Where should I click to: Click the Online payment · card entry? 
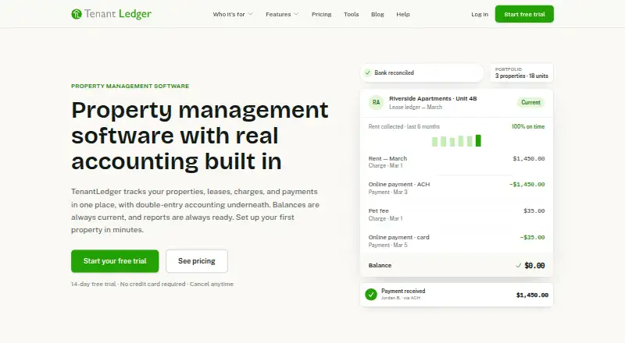(x=398, y=237)
